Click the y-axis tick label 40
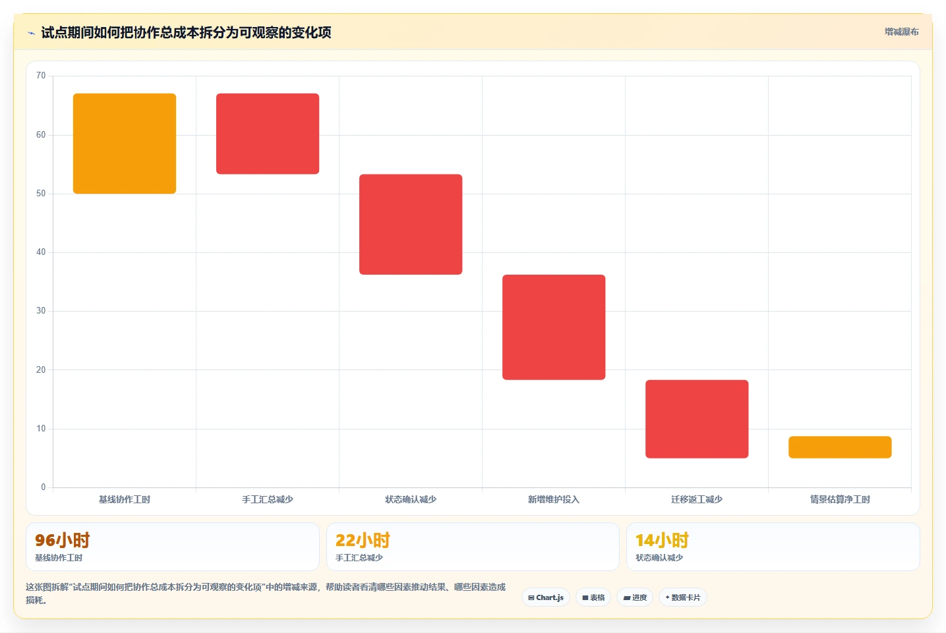Screen dimensions: 946x633 [41, 252]
